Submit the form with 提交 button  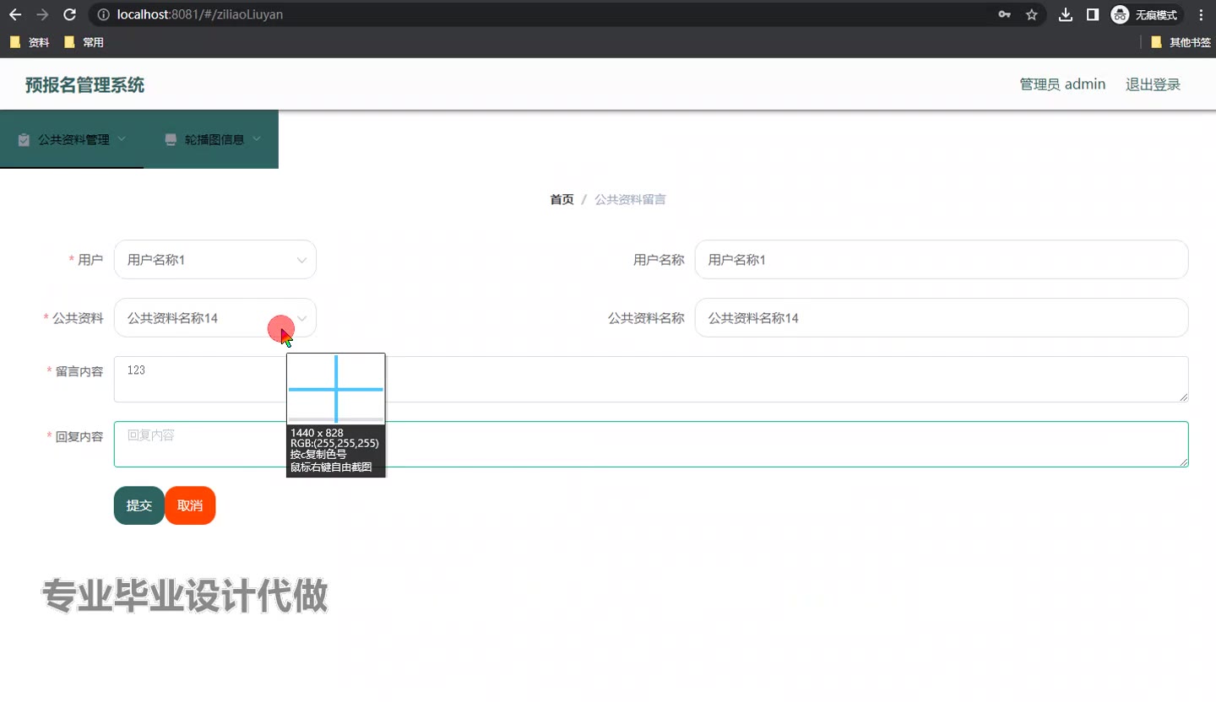tap(139, 505)
